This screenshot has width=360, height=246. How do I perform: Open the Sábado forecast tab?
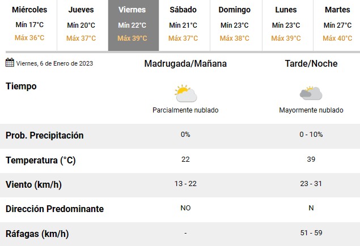pyautogui.click(x=184, y=25)
